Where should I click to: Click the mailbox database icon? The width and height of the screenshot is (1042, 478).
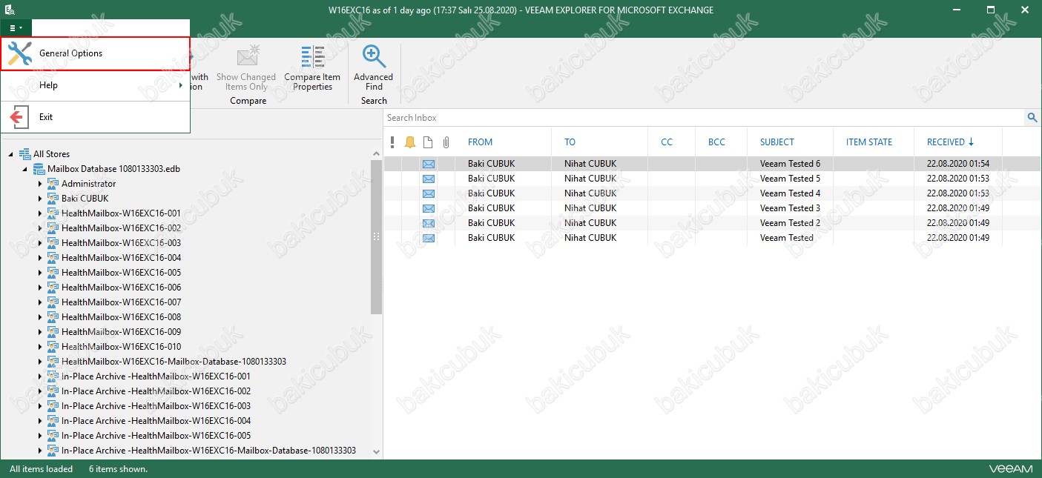coord(39,169)
